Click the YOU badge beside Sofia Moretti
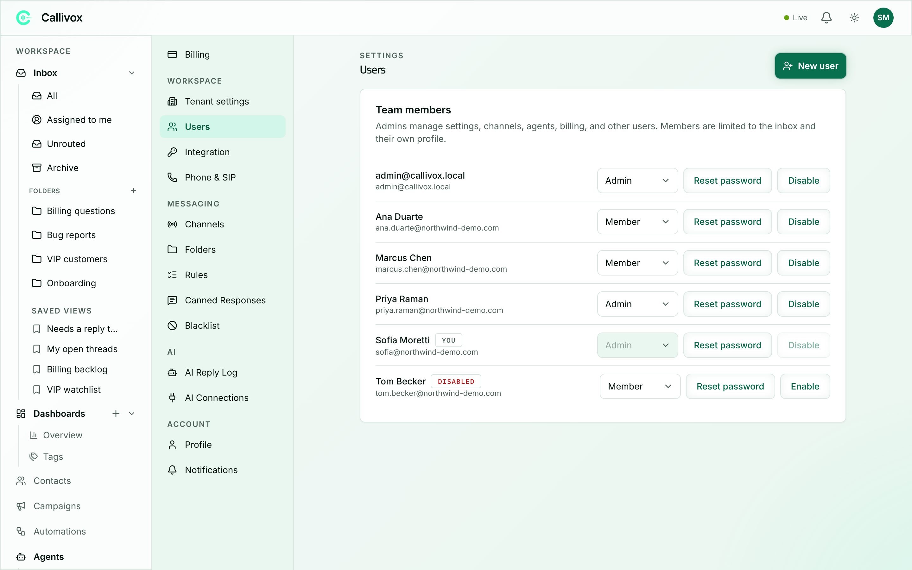 tap(448, 340)
